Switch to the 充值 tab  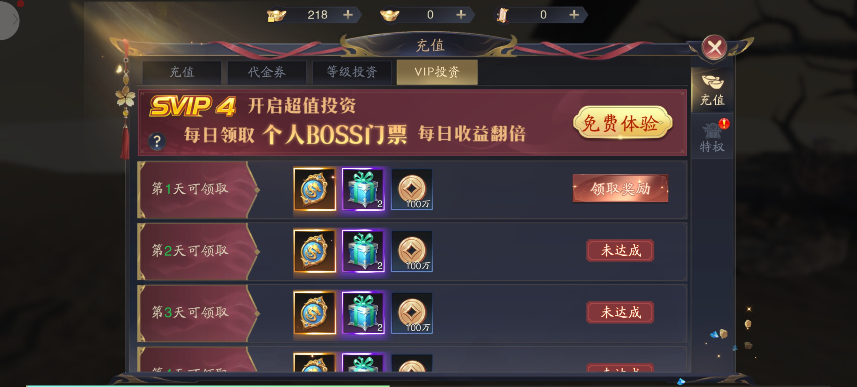[182, 72]
